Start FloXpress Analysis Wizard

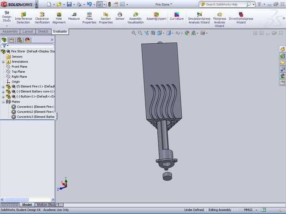click(x=220, y=19)
